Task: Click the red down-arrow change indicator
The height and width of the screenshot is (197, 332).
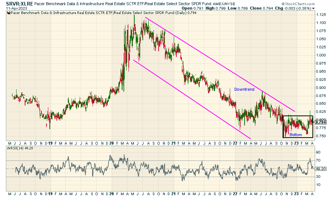Action: click(314, 8)
